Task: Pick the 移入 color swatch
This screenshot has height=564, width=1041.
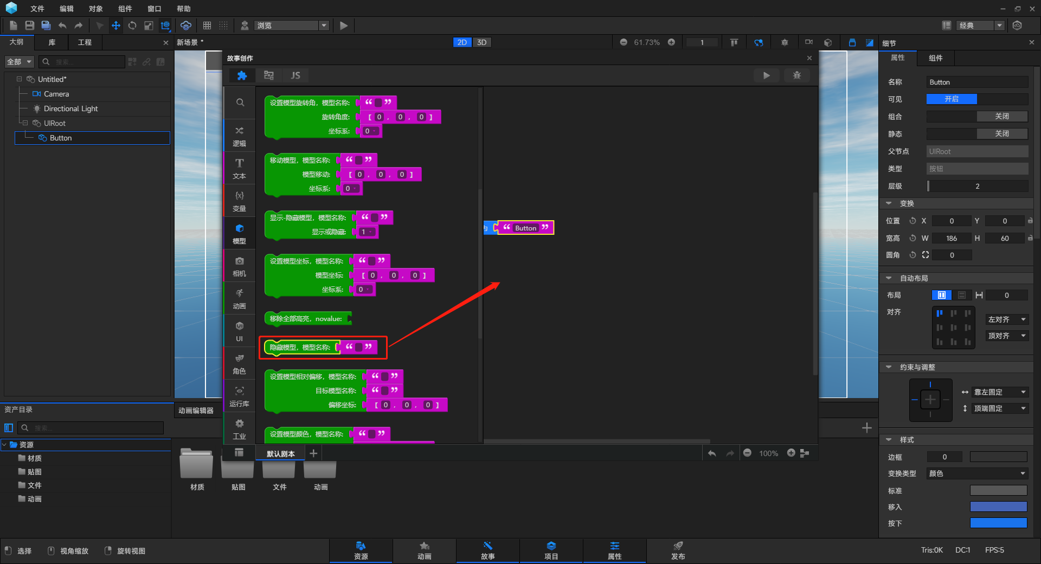Action: click(999, 507)
